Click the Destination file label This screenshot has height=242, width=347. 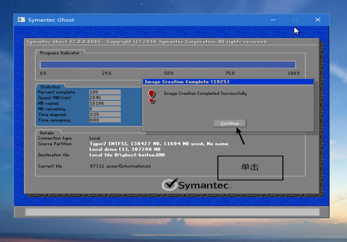(x=54, y=155)
